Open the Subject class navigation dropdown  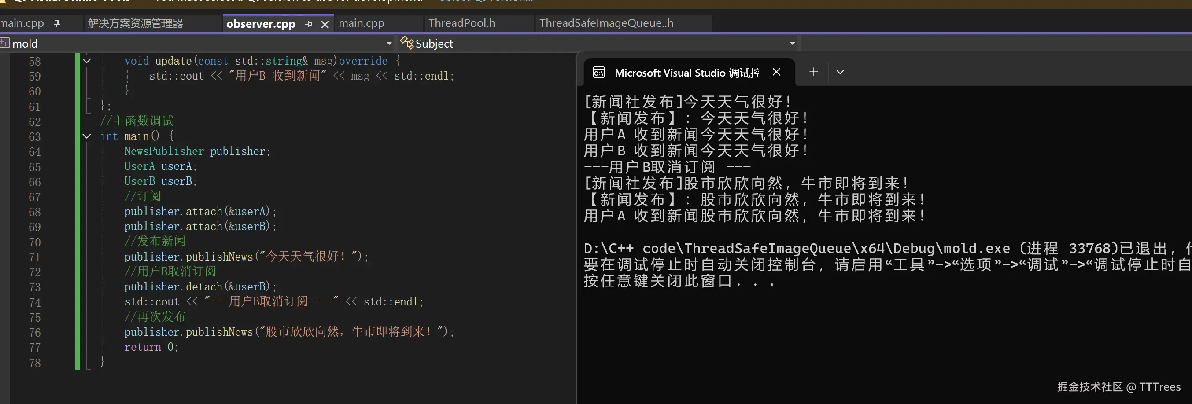click(x=792, y=44)
